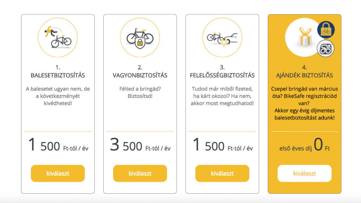Image resolution: width=361 pixels, height=203 pixels.
Task: Click the bicycle accident icon
Action: click(58, 38)
